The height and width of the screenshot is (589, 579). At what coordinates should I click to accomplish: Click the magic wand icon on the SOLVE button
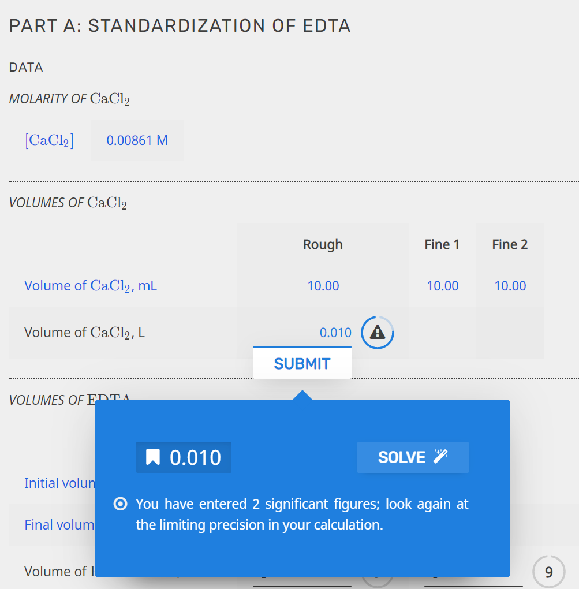click(x=441, y=456)
